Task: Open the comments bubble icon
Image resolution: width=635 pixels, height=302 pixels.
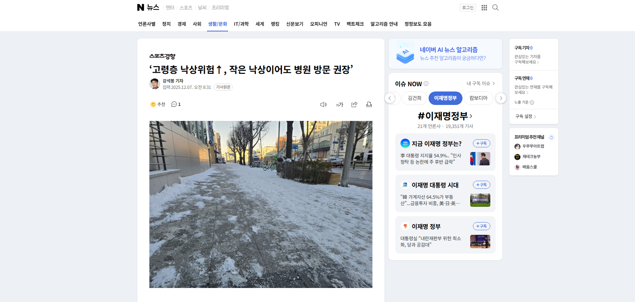Action: (174, 104)
